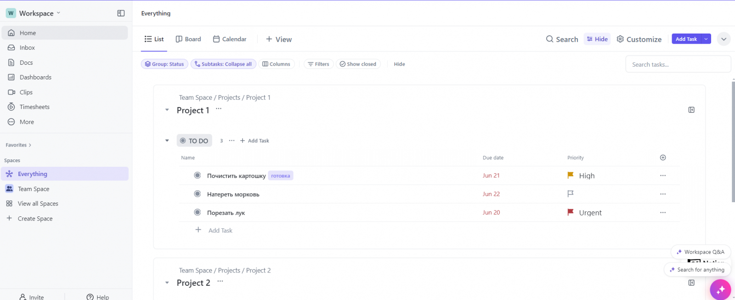Open Workspace Q&A
735x300 pixels.
point(701,252)
